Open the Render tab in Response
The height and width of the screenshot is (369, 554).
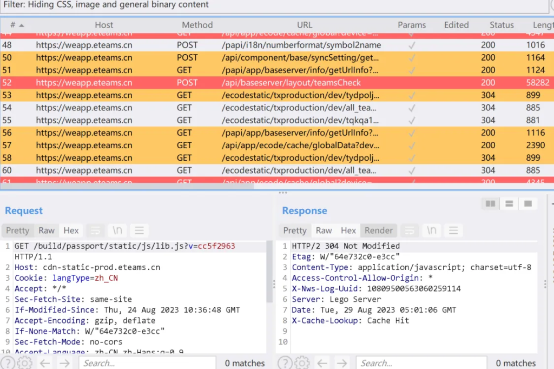[378, 230]
